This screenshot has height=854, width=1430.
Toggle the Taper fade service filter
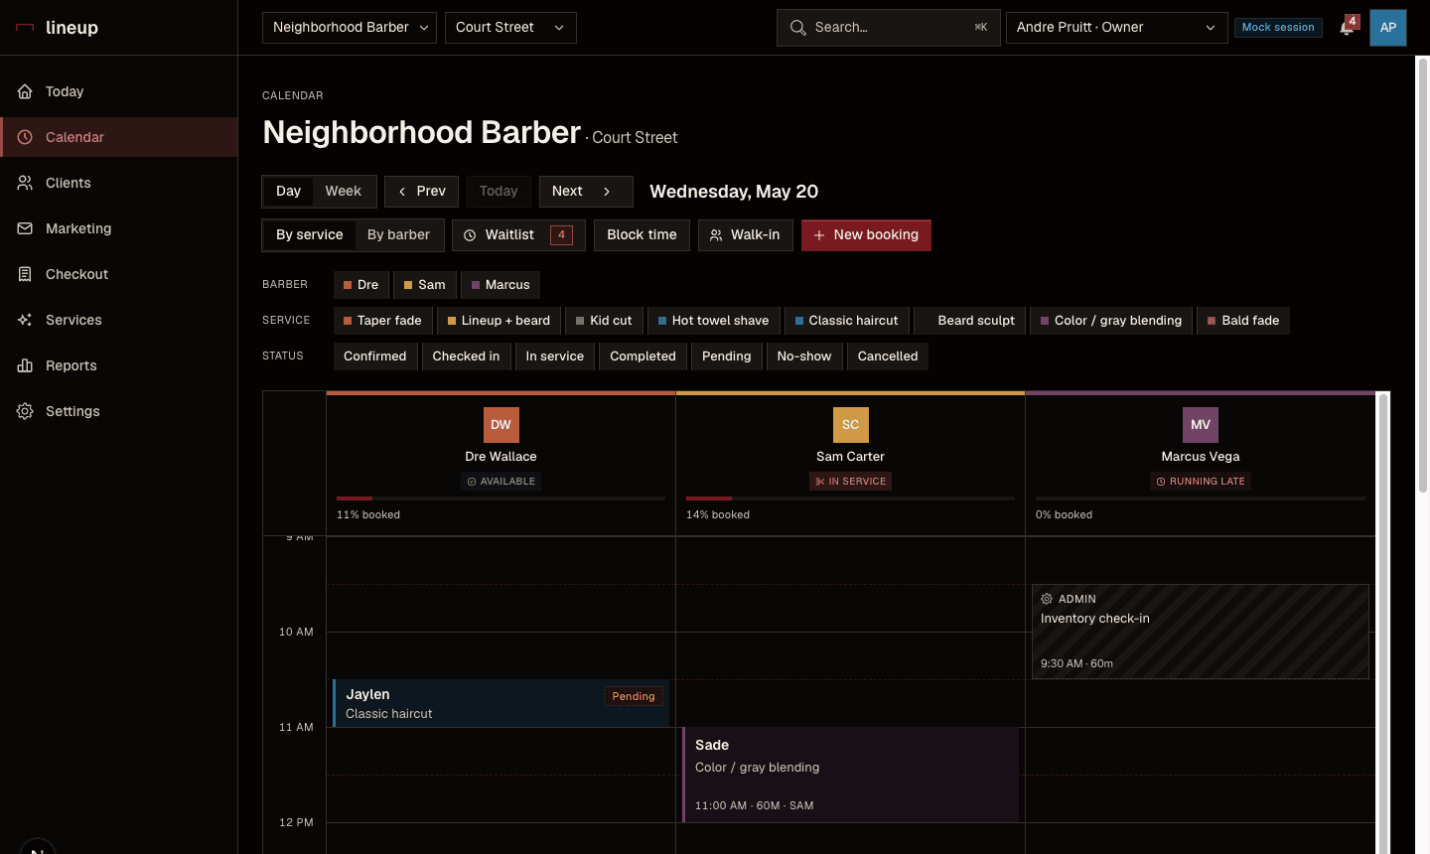(382, 321)
